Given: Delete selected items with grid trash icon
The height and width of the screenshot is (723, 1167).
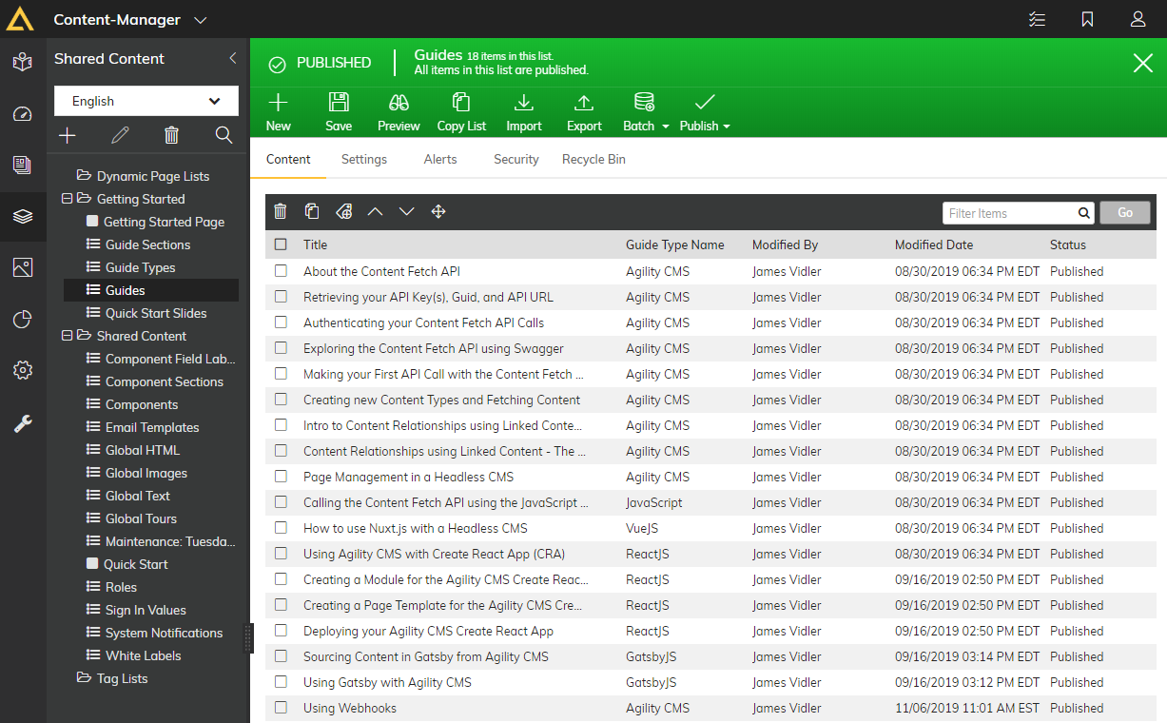Looking at the screenshot, I should click(x=281, y=211).
